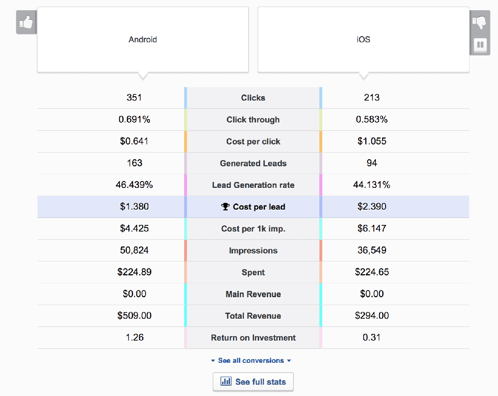498x396 pixels.
Task: Click the Cost per click label
Action: click(253, 141)
